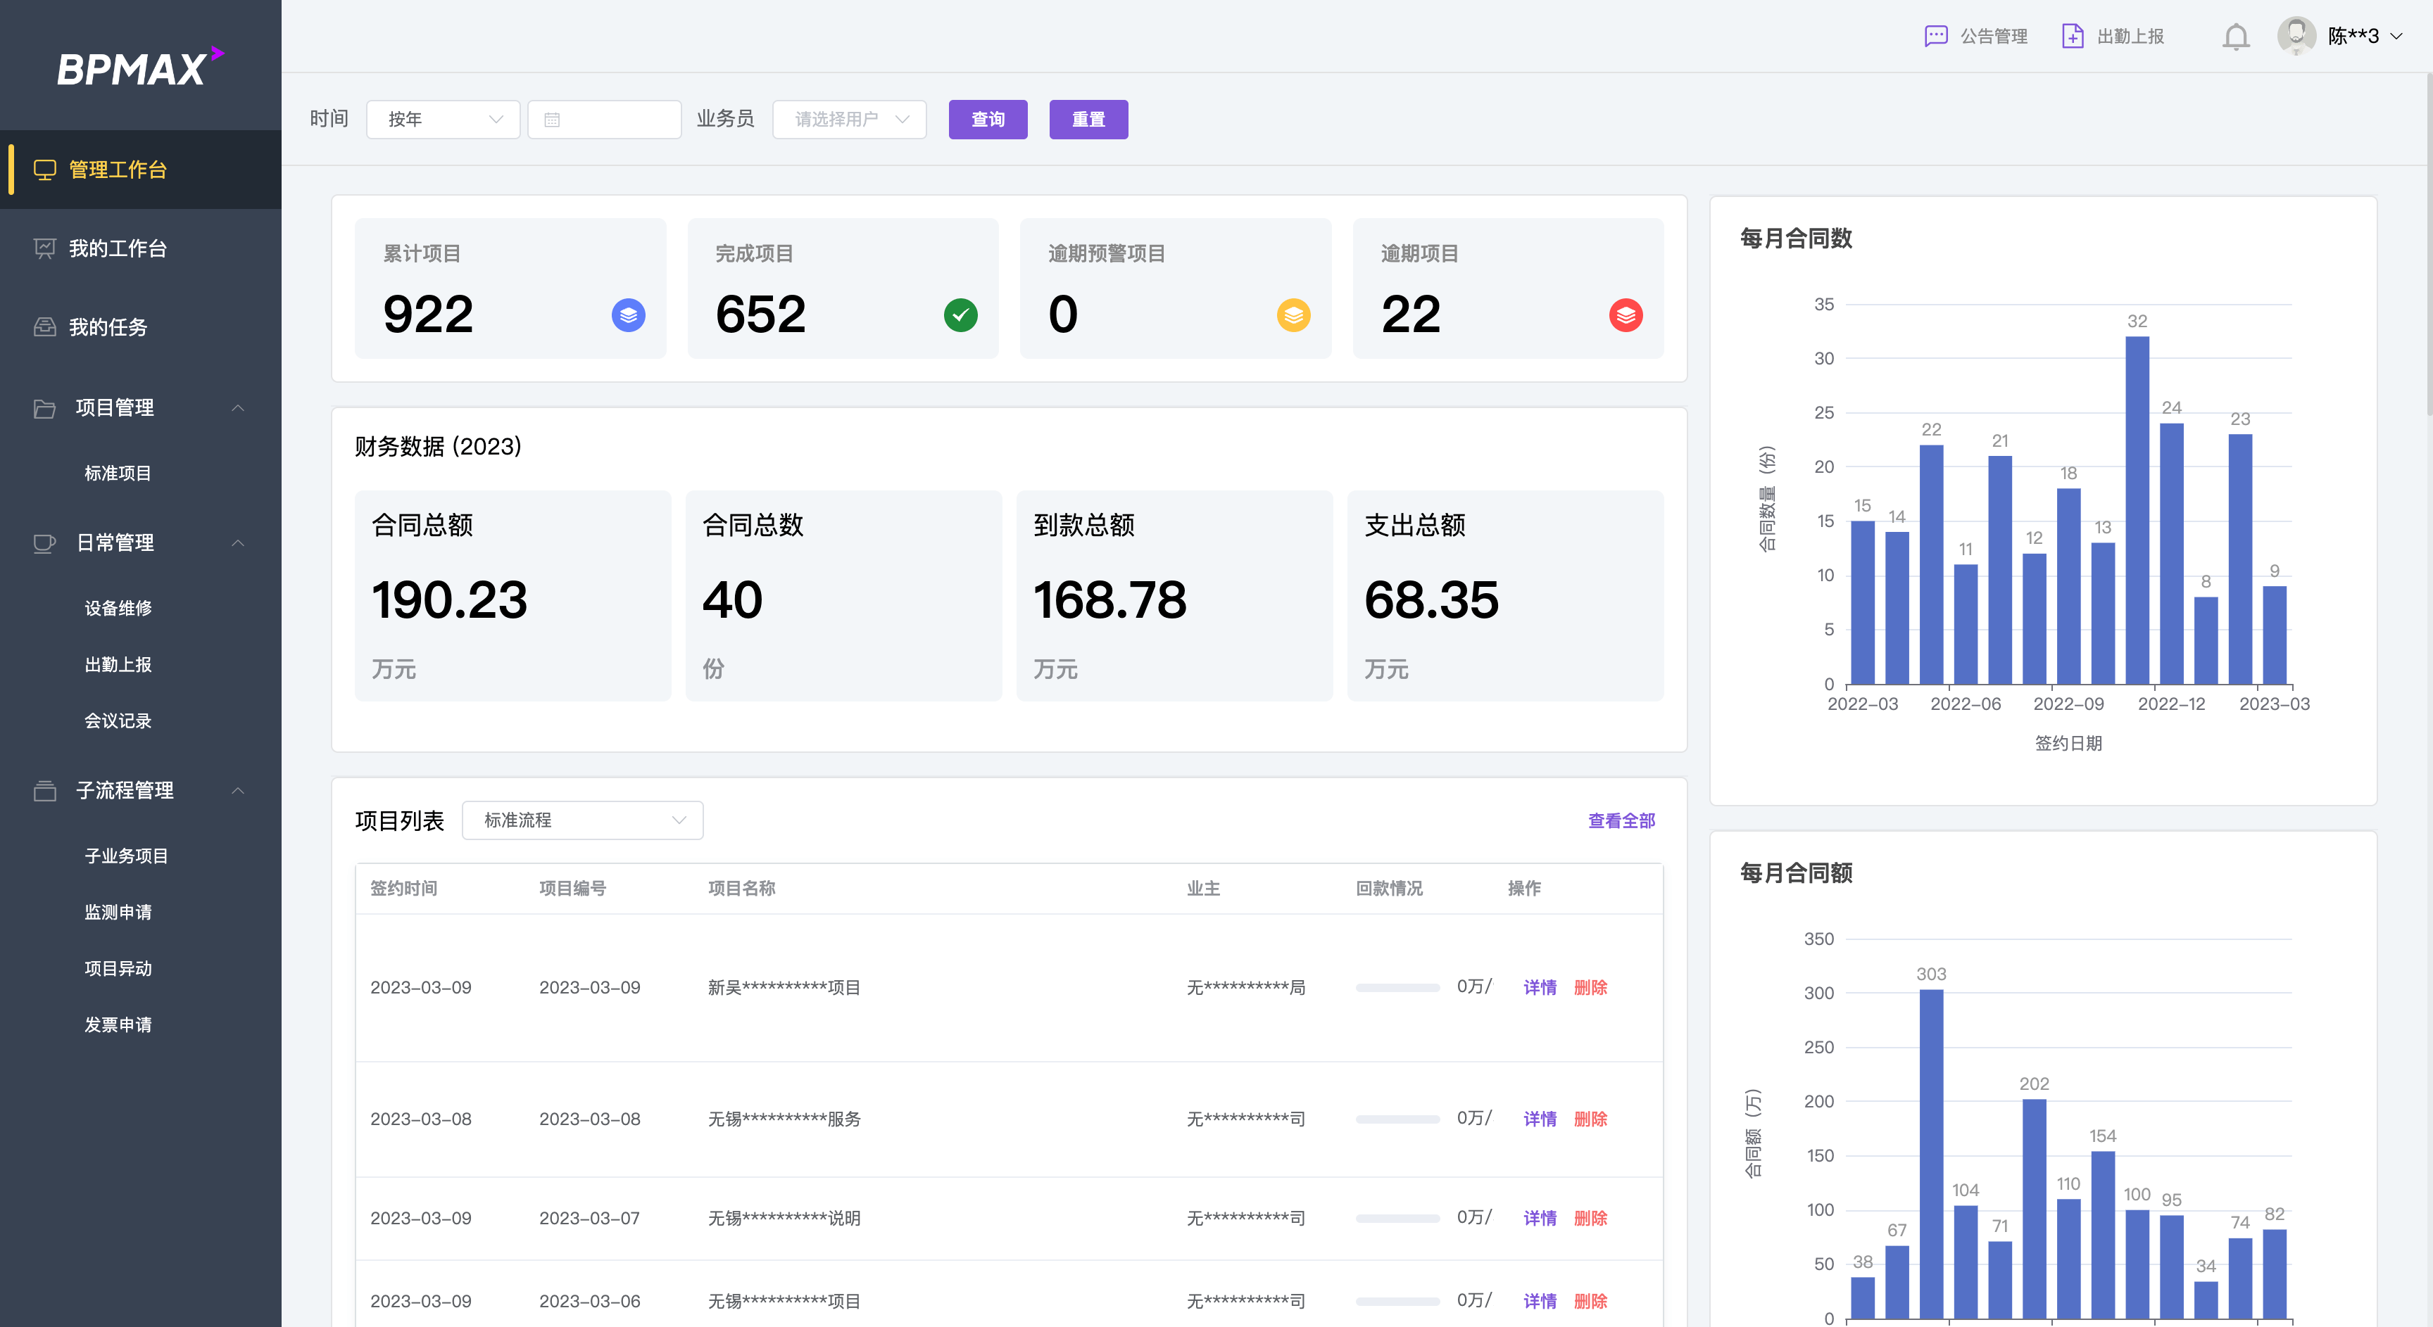Viewport: 2433px width, 1327px height.
Task: View 详情 for 无锡***说明 row
Action: [1540, 1219]
